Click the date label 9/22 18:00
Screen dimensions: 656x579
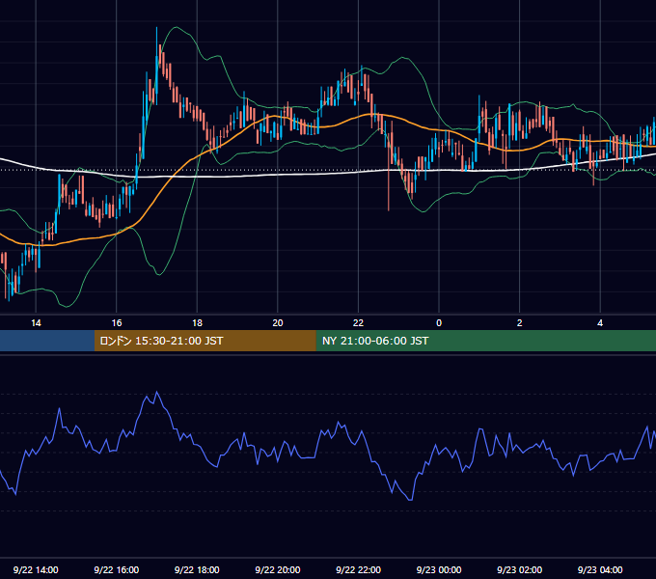coord(197,569)
